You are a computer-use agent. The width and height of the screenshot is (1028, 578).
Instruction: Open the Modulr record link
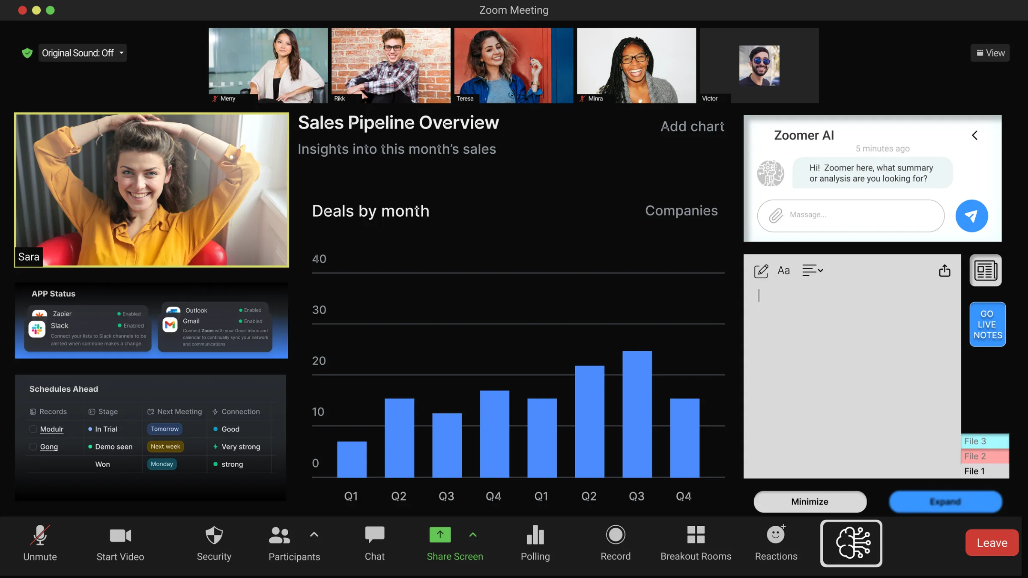pos(51,429)
